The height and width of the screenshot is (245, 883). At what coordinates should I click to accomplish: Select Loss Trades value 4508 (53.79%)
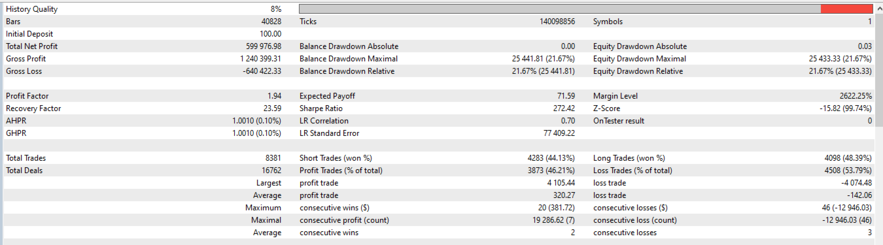point(848,171)
